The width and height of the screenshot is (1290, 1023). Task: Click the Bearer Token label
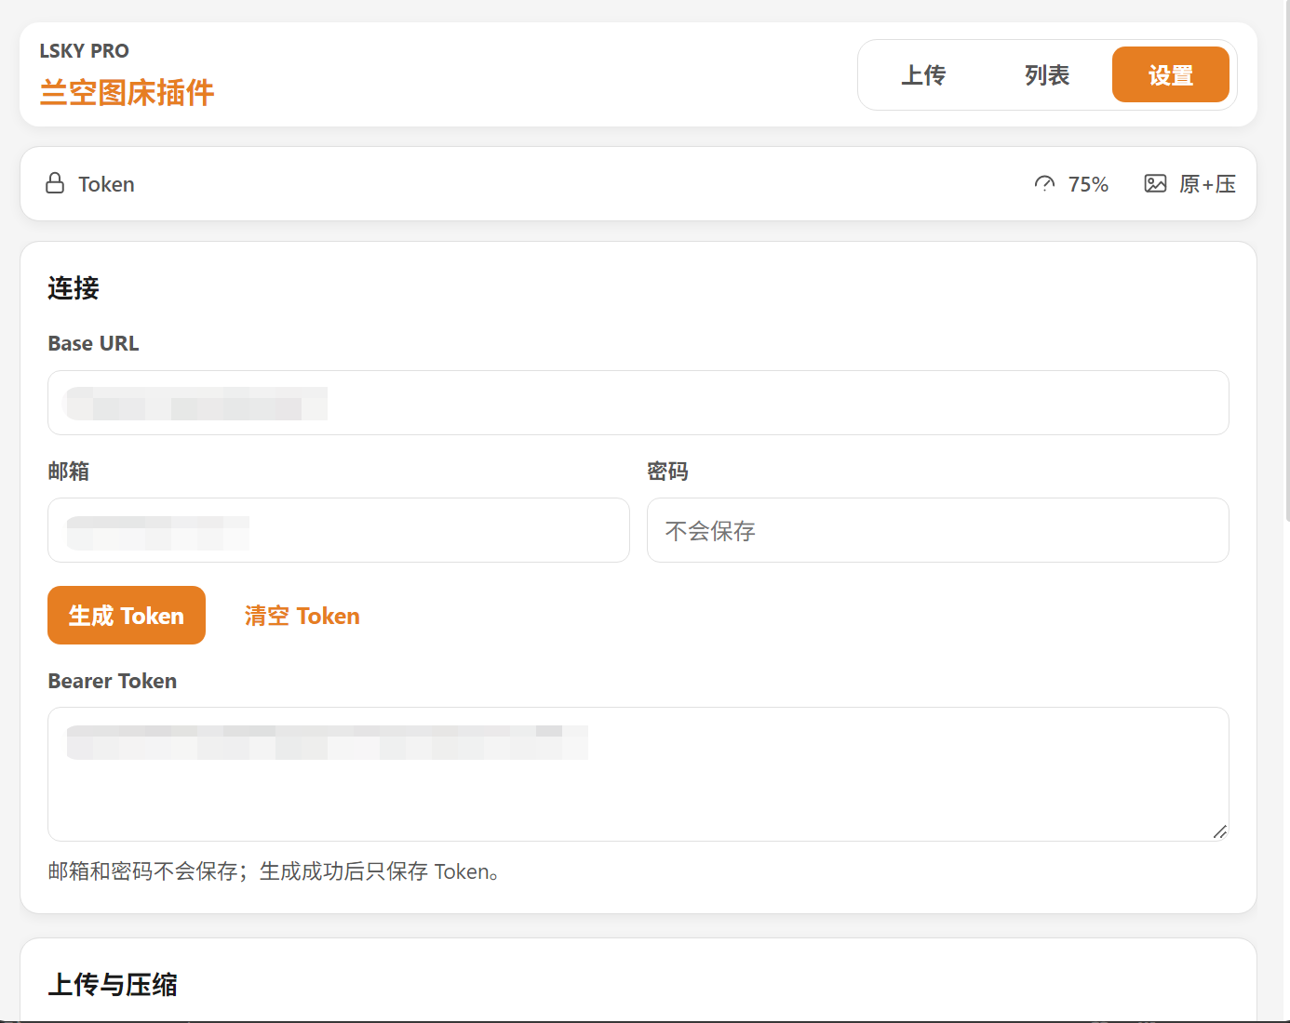[112, 681]
